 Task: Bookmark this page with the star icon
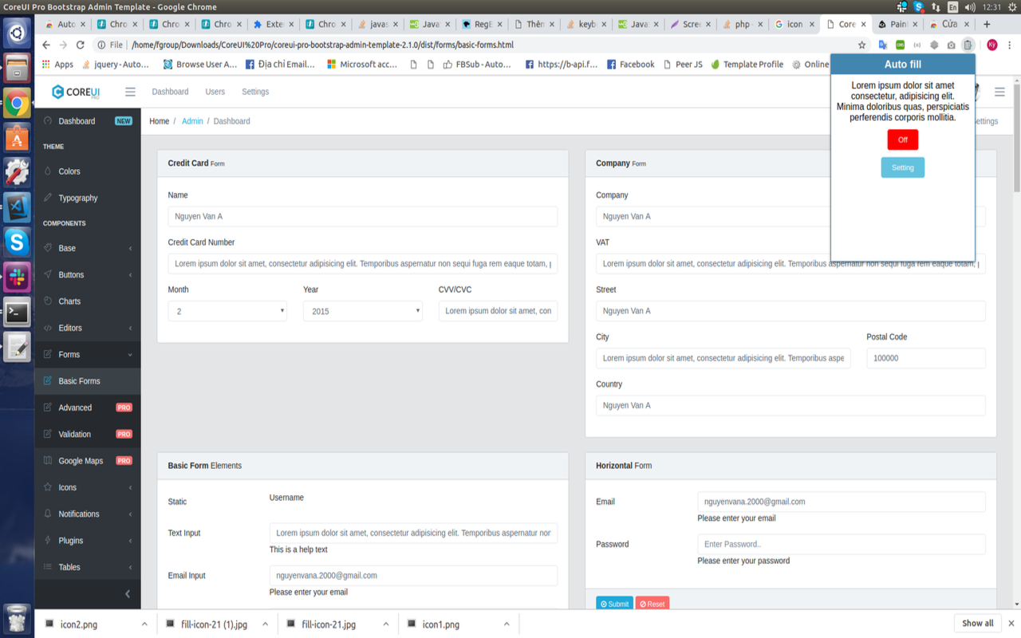coord(861,45)
